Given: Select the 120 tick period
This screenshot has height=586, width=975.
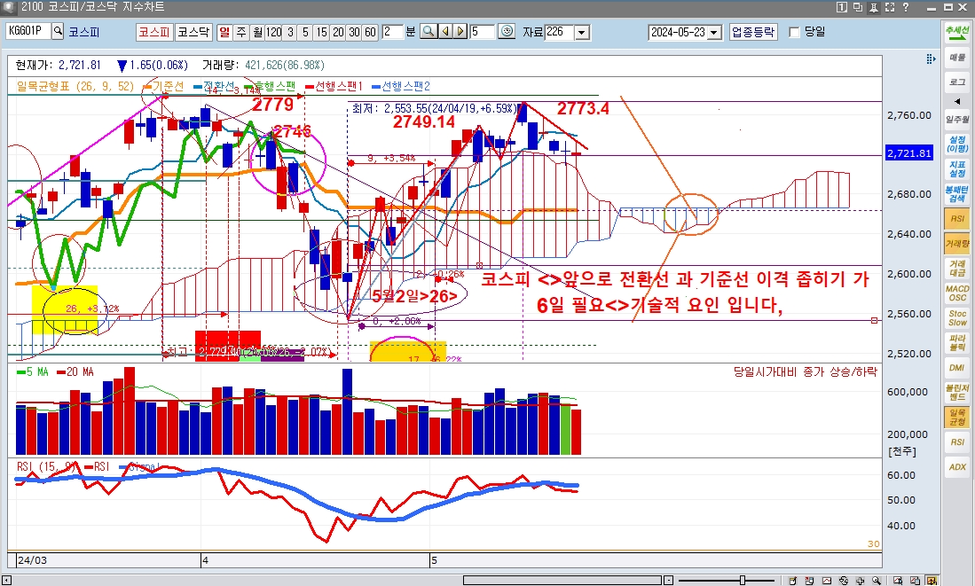Looking at the screenshot, I should [273, 32].
